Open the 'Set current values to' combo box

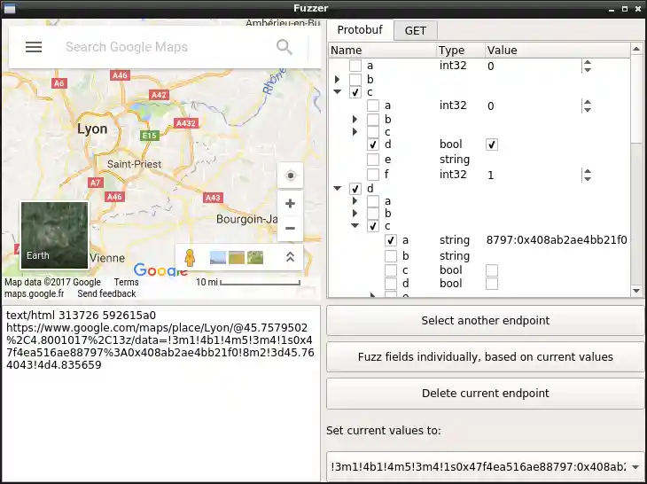point(486,467)
